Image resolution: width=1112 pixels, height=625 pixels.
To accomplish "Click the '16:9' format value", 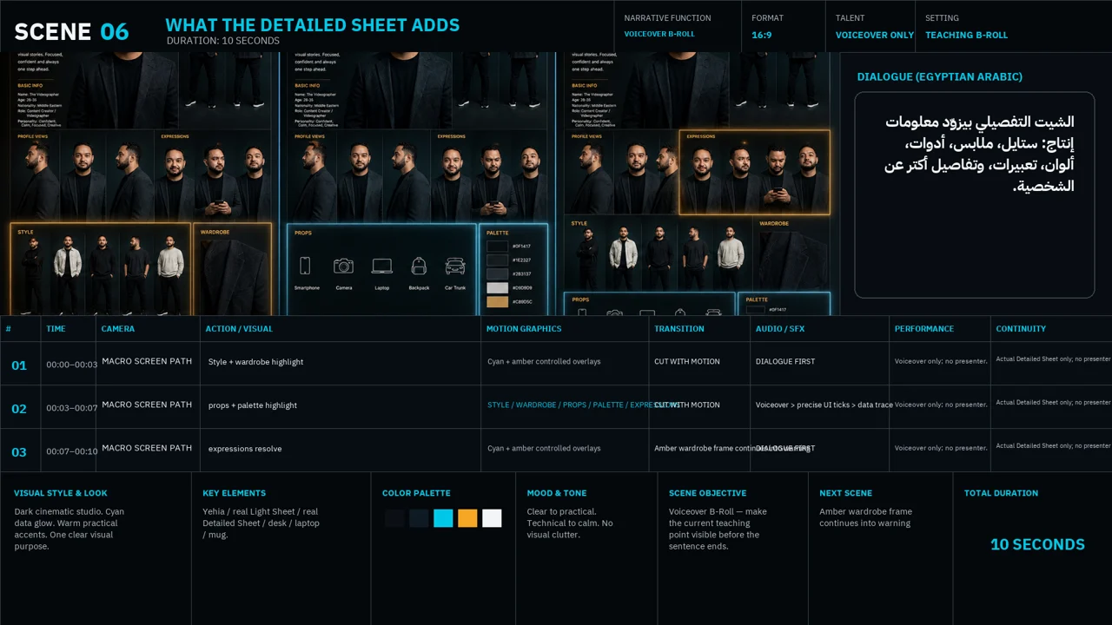I will (762, 35).
